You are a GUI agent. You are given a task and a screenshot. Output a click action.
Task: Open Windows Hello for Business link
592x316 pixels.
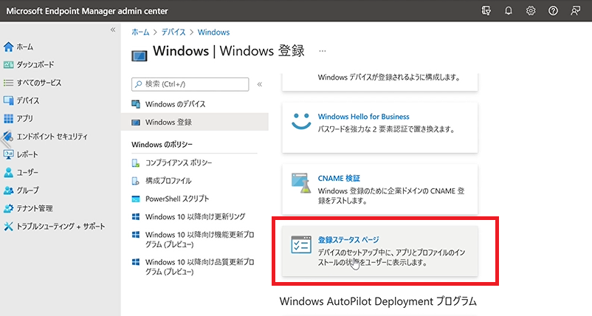coord(363,117)
